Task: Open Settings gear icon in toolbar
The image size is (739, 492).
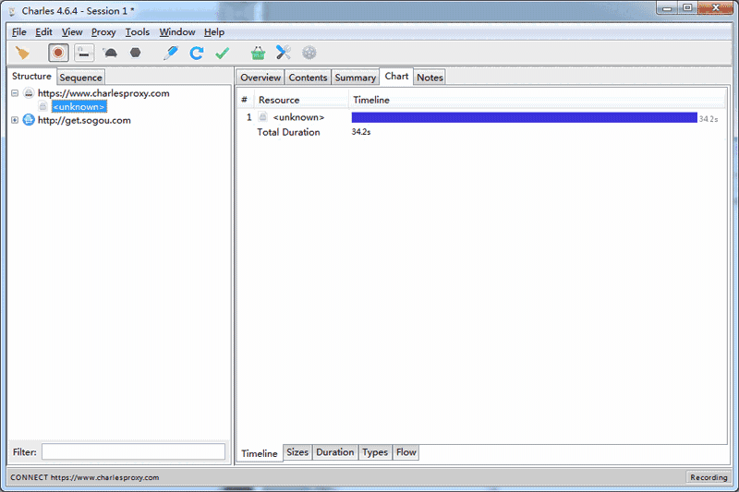Action: [x=309, y=53]
